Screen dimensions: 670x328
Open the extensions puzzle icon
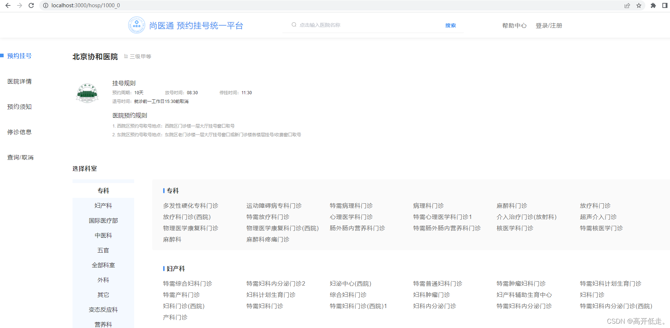tap(653, 5)
